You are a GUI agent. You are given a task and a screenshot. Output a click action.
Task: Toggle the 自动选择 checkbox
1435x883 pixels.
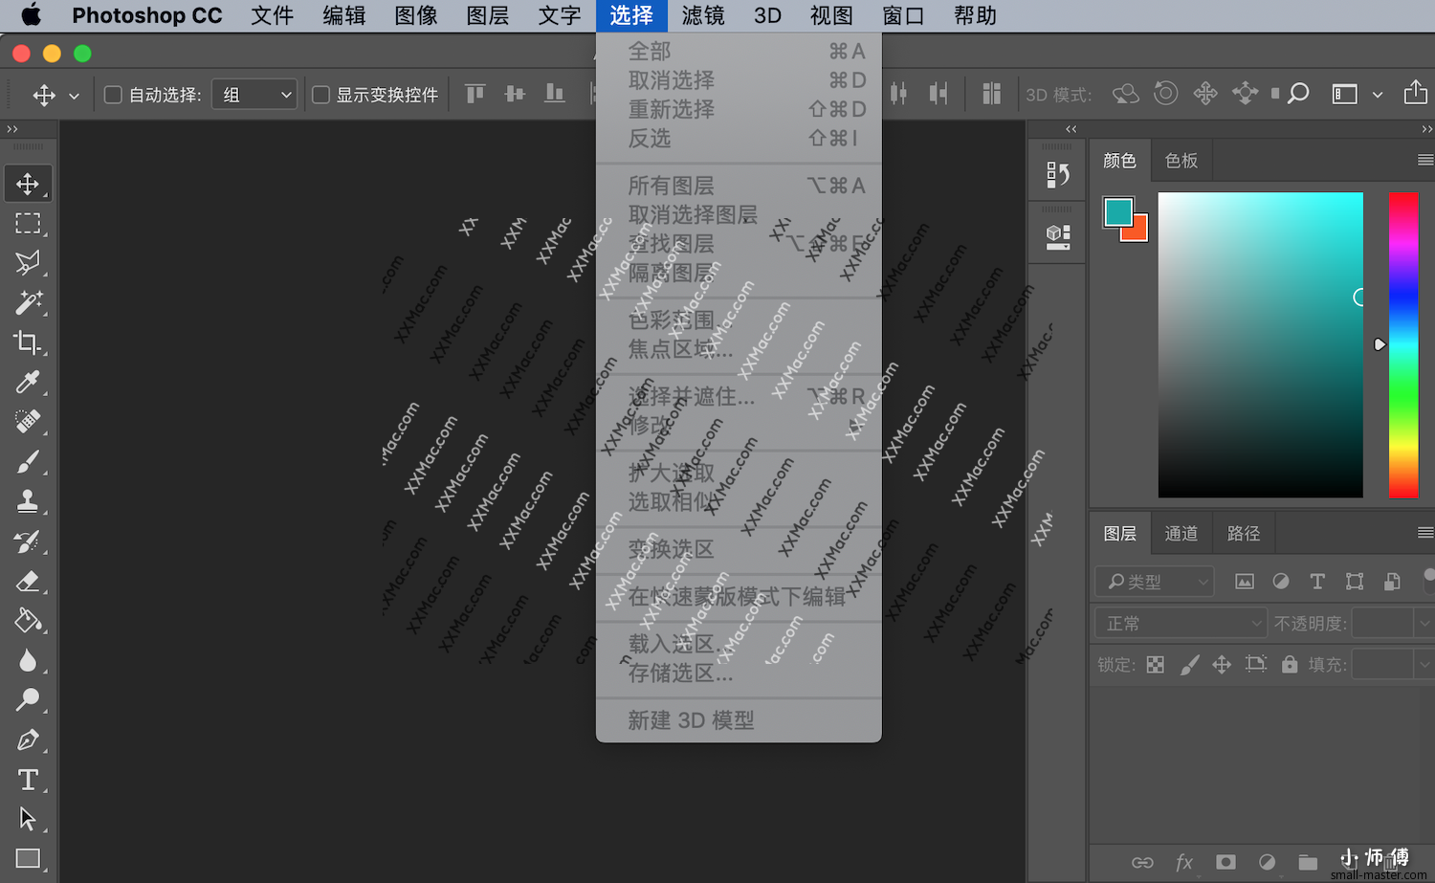[x=113, y=95]
